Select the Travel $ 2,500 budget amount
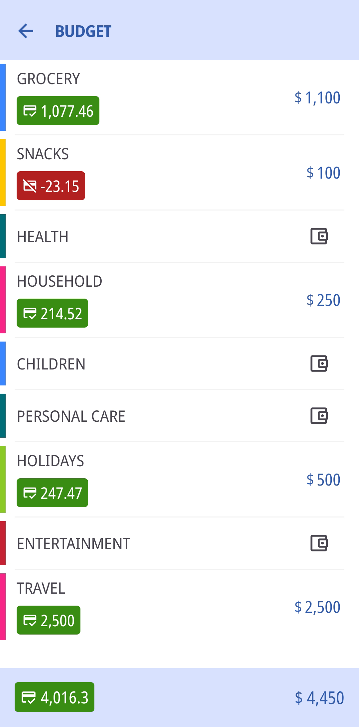 (x=317, y=607)
